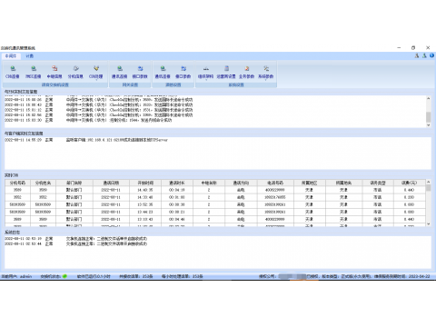
Task: Click the call table scrollbar up arrow
Action: click(428, 182)
